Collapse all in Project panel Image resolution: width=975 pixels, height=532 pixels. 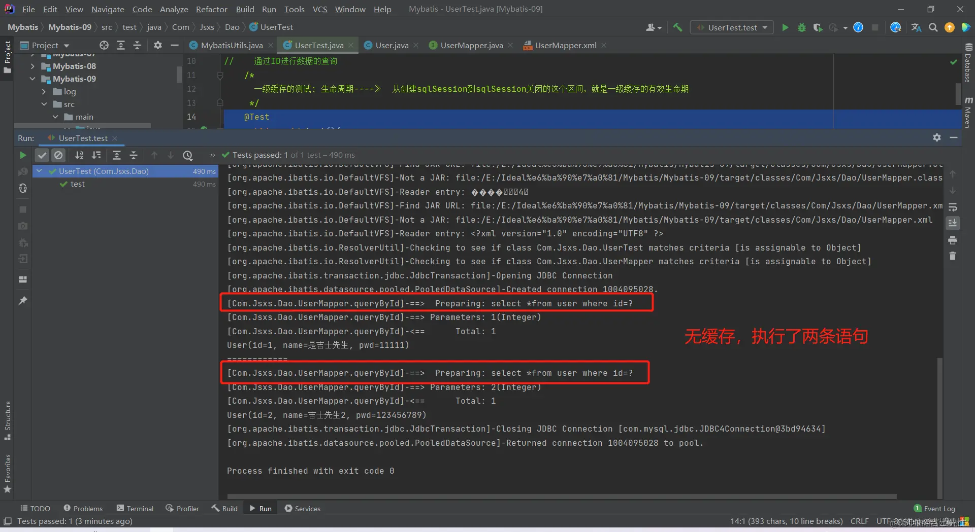(137, 45)
